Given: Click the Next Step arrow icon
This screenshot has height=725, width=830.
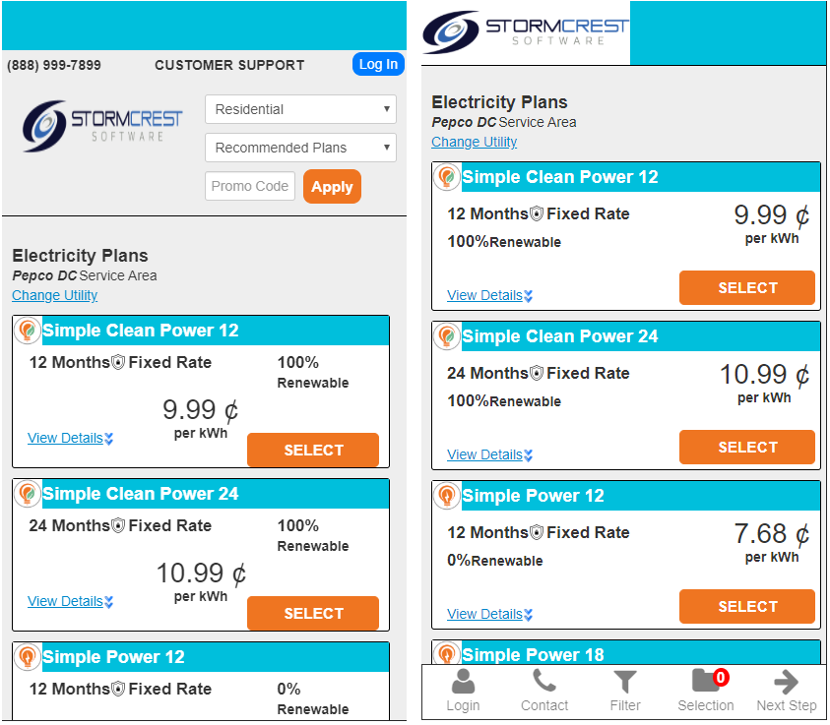Looking at the screenshot, I should pos(786,682).
